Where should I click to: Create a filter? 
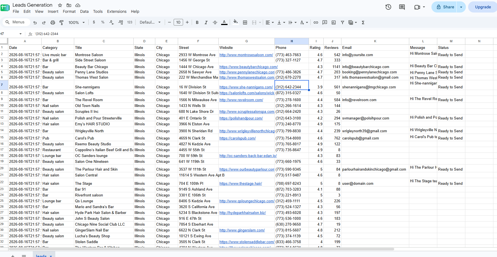(x=343, y=23)
